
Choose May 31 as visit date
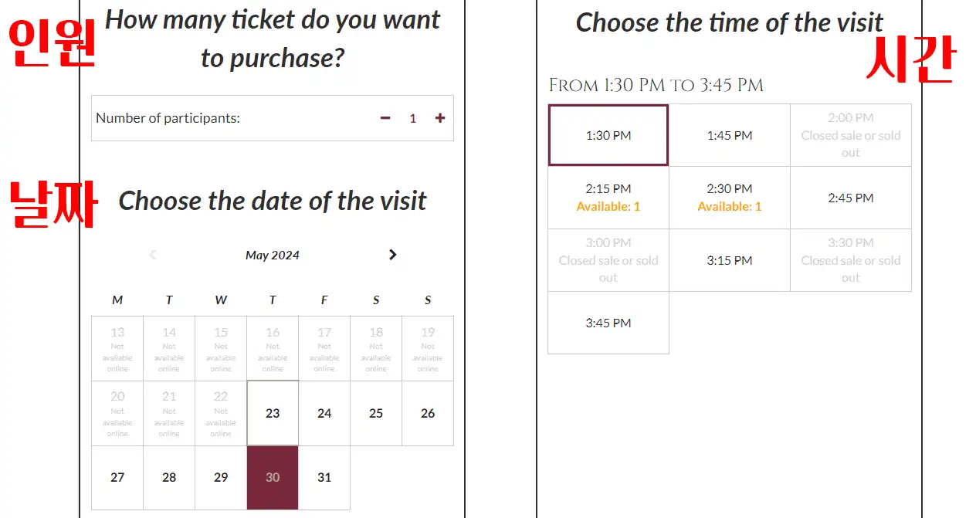click(324, 477)
